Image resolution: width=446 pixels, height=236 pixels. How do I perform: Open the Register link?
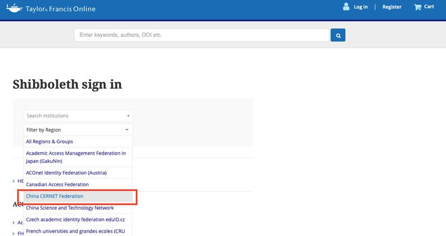click(392, 7)
